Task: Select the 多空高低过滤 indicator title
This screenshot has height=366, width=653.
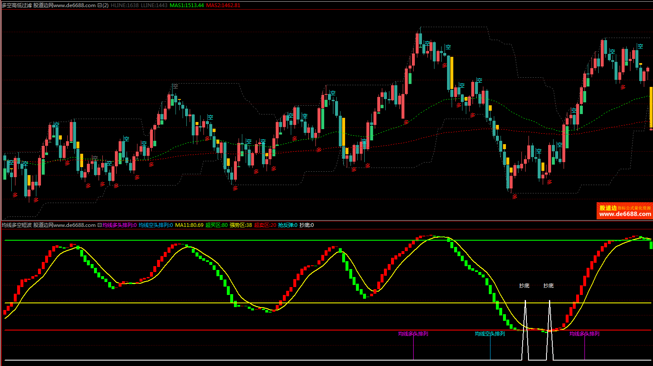Action: coord(17,5)
